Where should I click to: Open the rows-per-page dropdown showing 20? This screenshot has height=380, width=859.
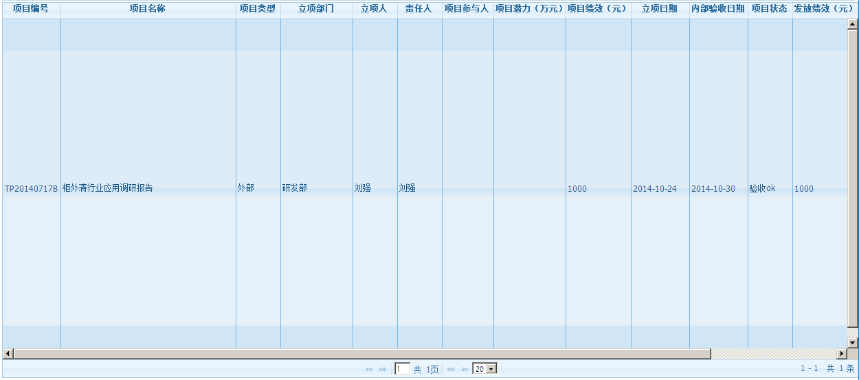(484, 369)
